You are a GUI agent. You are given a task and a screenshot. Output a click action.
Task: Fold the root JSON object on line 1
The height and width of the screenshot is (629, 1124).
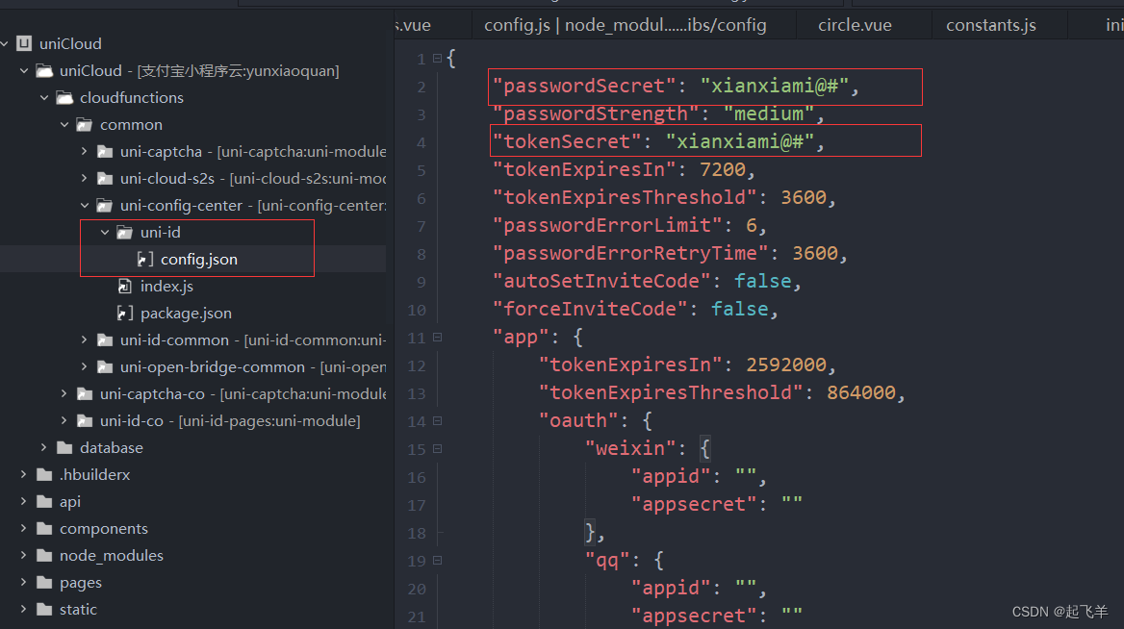click(x=437, y=58)
